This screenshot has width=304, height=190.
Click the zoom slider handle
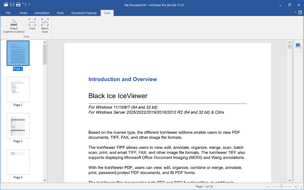[282, 186]
